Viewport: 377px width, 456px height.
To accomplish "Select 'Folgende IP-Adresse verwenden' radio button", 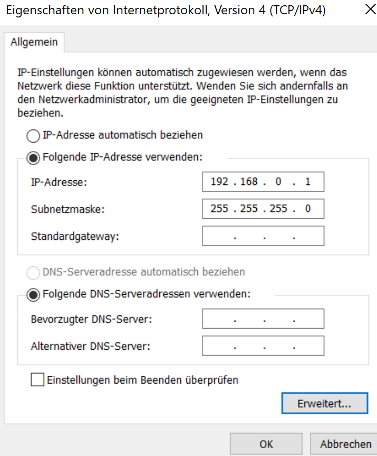I will 33,157.
